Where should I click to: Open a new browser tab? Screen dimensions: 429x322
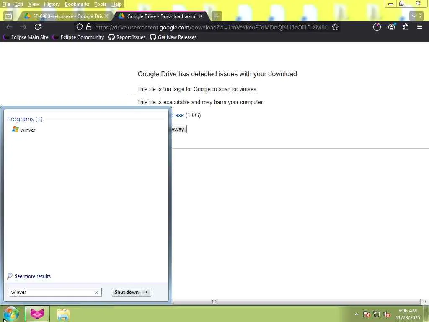tap(217, 16)
